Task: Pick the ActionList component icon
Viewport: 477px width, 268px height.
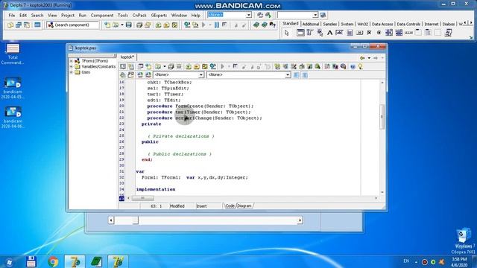Action: (x=448, y=33)
